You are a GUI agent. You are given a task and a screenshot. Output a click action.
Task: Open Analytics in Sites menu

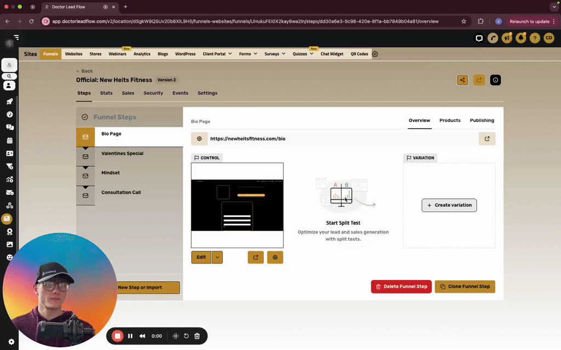tap(142, 54)
